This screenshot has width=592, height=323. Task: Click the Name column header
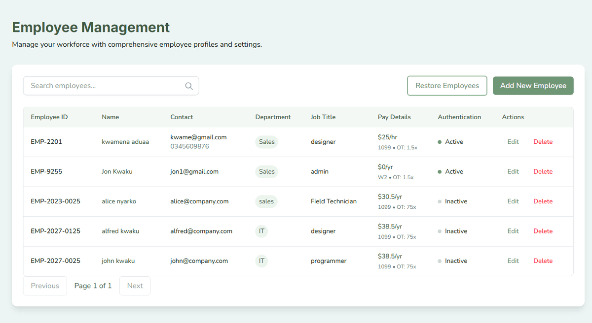111,117
